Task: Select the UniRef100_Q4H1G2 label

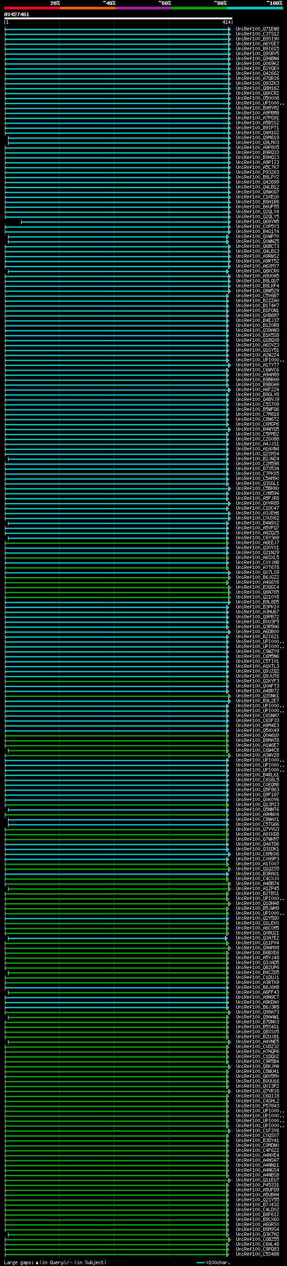Action: point(257,132)
